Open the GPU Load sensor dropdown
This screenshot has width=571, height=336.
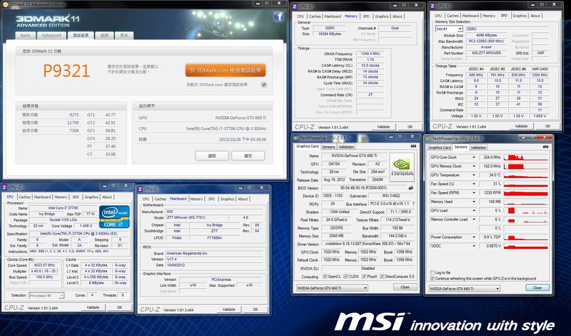tap(474, 210)
